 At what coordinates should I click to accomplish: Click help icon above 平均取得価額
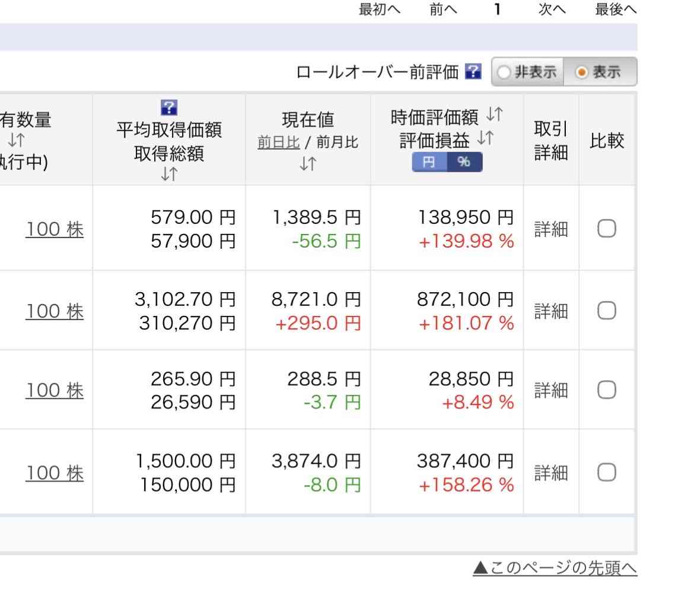pyautogui.click(x=169, y=107)
